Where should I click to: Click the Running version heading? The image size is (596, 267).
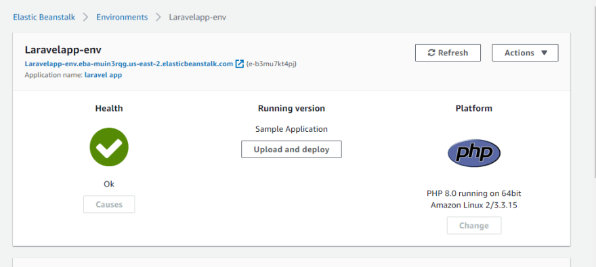(x=291, y=108)
